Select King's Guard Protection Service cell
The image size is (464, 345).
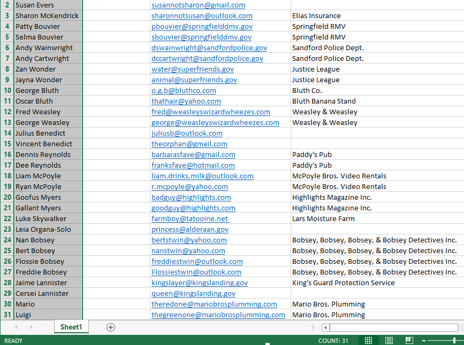pos(377,283)
